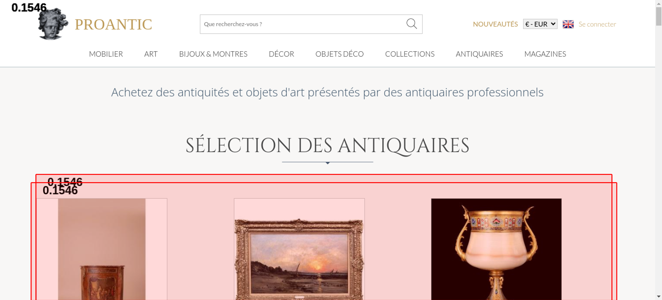Click the PROANTIC brand name text

coord(113,24)
